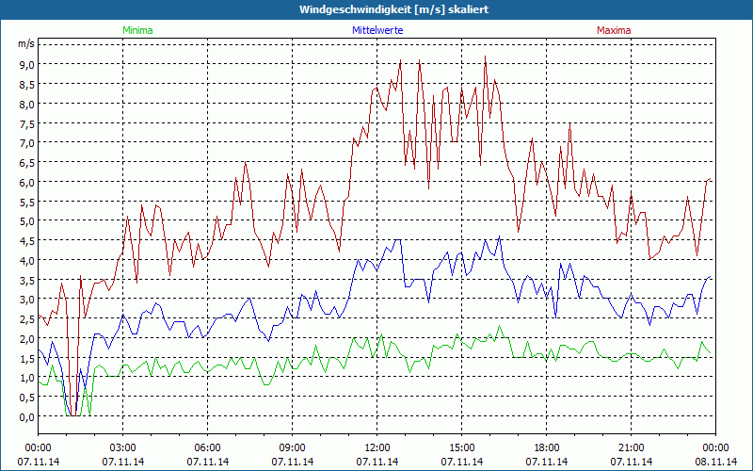This screenshot has height=471, width=753.
Task: Click the 8,5 y-axis value
Action: [27, 84]
